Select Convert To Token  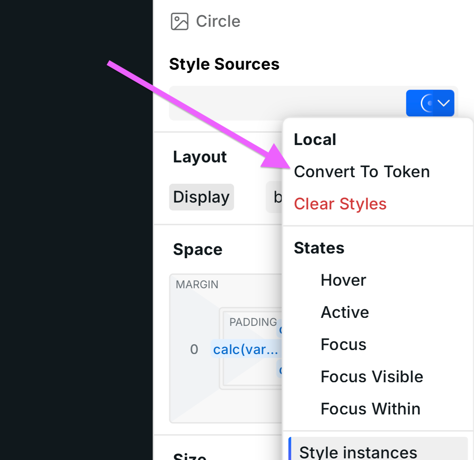[362, 172]
